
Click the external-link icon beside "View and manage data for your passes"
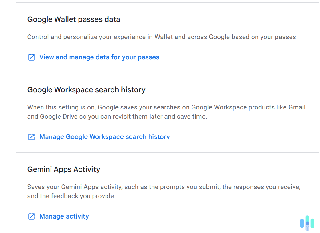coord(31,57)
